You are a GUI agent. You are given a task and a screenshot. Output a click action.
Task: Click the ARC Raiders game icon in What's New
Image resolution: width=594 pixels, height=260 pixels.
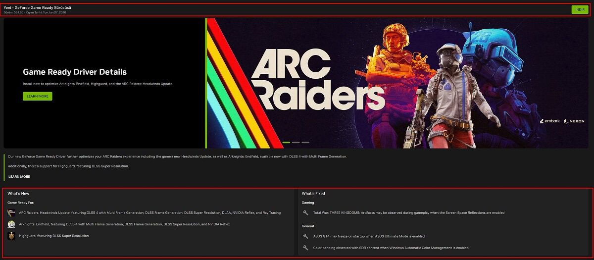[11, 213]
